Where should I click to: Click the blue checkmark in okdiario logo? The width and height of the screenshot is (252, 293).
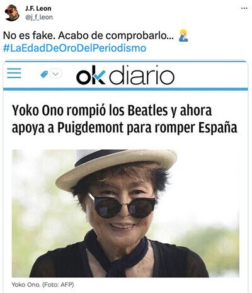pyautogui.click(x=100, y=76)
